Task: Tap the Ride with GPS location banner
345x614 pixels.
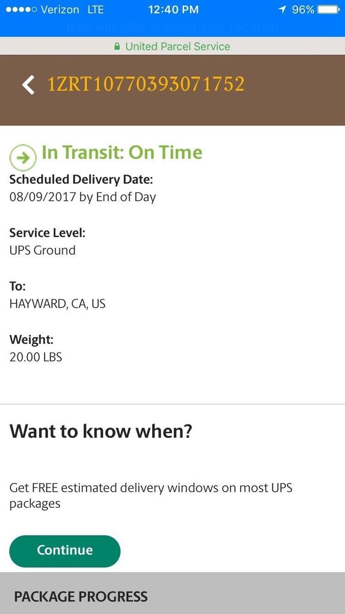Action: 172,27
